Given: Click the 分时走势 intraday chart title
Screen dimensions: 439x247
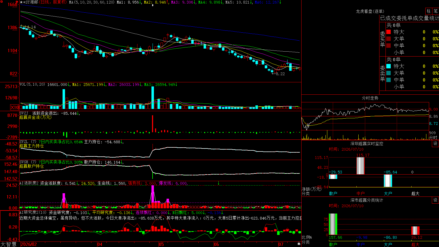Looking at the screenshot, I should coord(370,98).
